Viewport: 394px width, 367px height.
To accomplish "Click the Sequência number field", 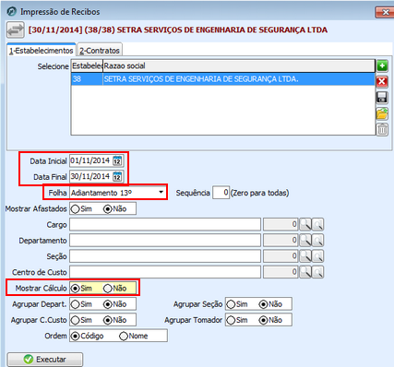I will click(x=221, y=193).
